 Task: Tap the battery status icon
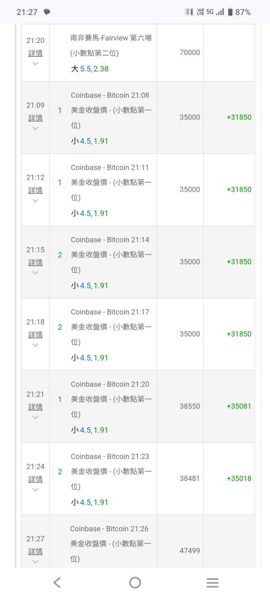(230, 12)
